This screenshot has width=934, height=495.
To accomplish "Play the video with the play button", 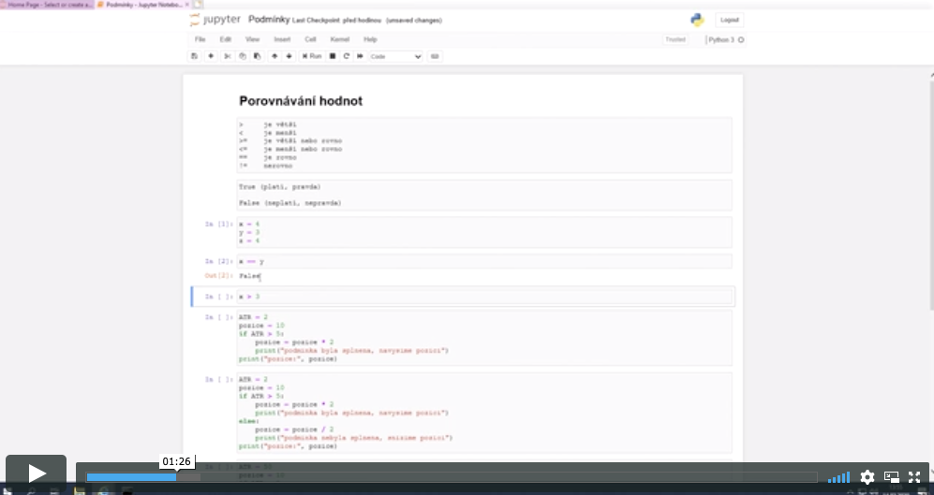I will click(x=37, y=473).
